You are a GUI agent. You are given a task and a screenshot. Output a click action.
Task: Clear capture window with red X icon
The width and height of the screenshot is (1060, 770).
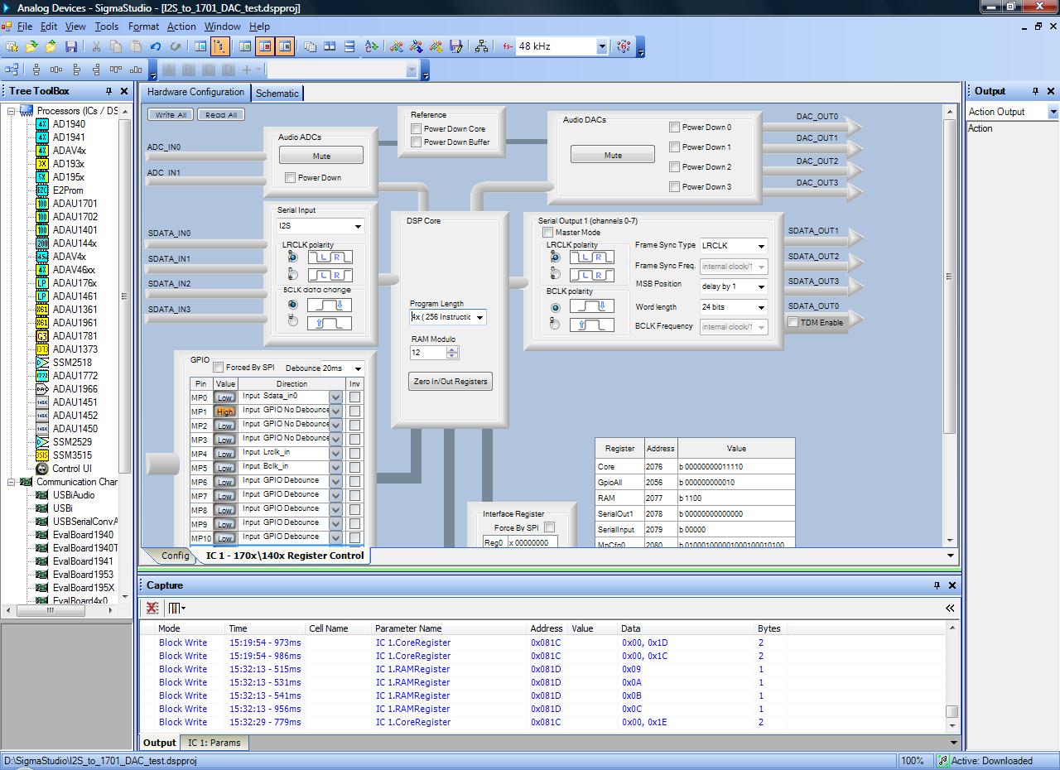152,608
